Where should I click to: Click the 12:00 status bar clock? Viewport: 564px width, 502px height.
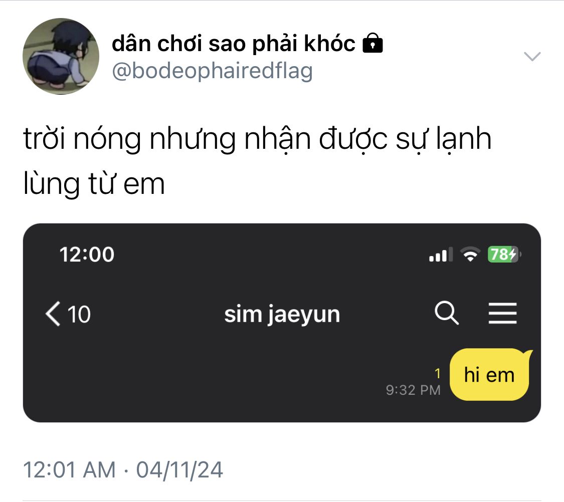(87, 255)
